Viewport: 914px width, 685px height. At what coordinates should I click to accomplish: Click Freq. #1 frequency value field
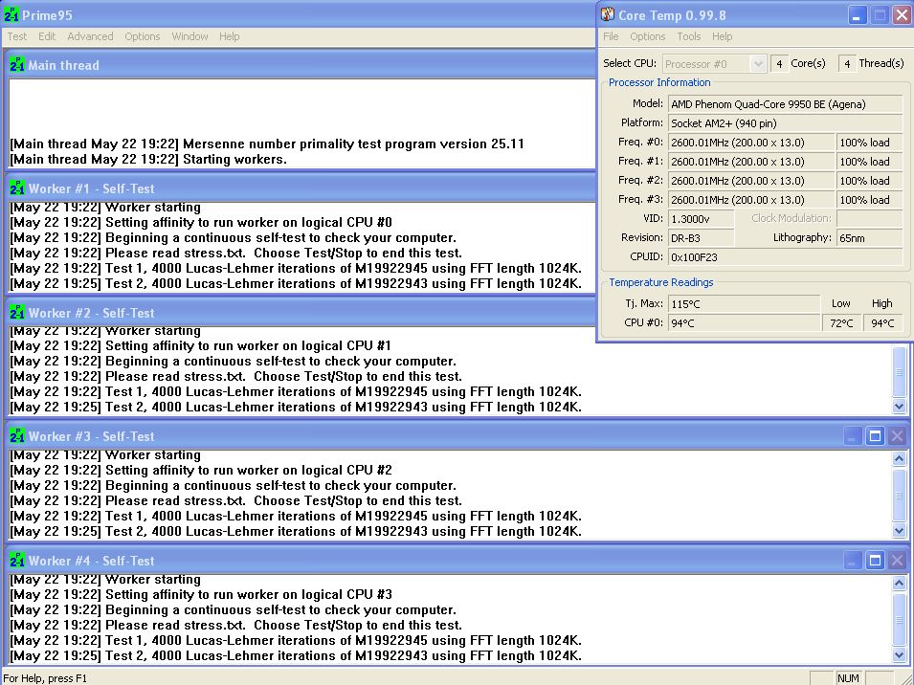751,162
